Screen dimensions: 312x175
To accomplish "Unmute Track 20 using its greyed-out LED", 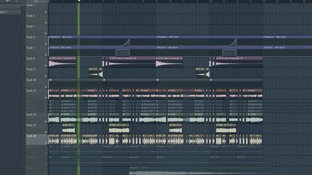I will 46,164.
